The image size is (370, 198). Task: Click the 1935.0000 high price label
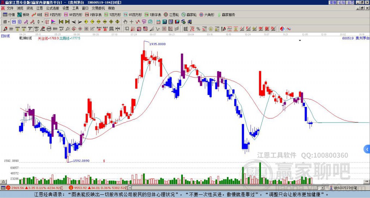click(x=158, y=44)
